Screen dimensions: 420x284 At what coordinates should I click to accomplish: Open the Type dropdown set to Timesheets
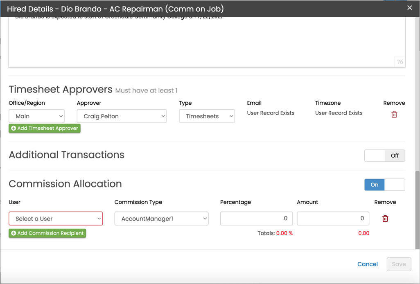207,116
